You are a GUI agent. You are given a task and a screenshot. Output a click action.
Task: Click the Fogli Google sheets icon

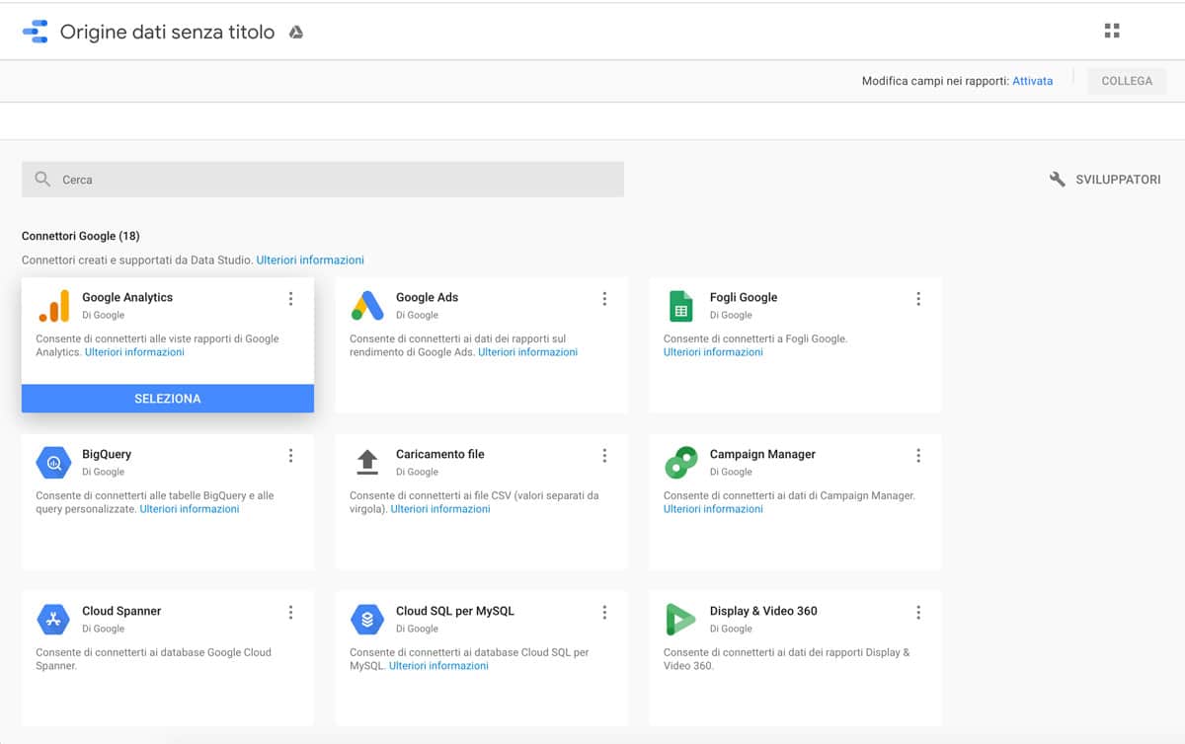click(680, 306)
